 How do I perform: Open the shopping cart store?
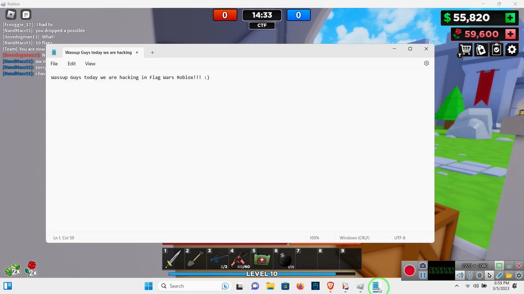click(x=465, y=50)
